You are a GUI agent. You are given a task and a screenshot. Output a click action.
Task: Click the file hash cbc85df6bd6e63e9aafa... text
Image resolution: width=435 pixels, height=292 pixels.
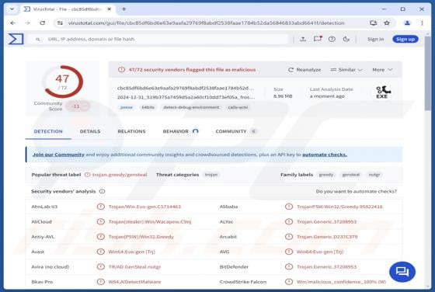[x=186, y=89]
